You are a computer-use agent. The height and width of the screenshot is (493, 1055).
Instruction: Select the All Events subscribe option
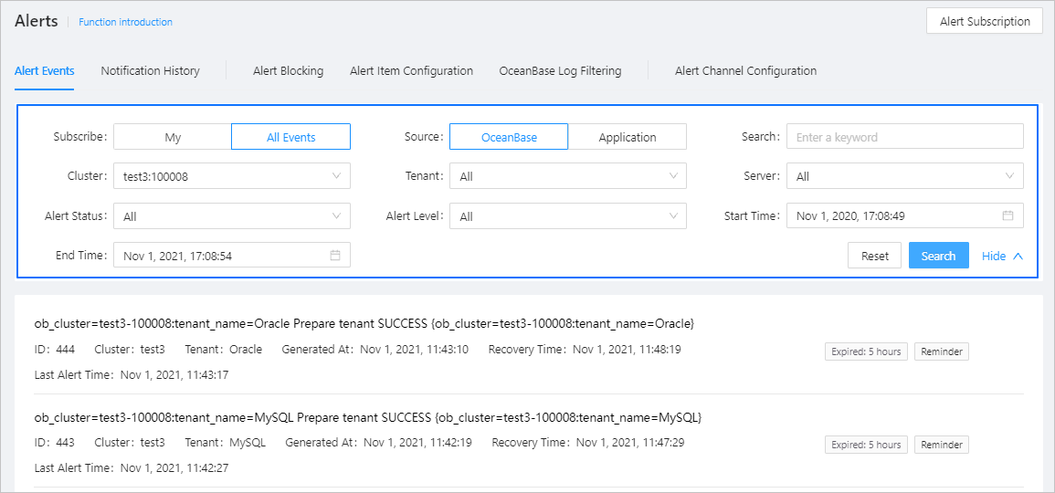tap(291, 137)
